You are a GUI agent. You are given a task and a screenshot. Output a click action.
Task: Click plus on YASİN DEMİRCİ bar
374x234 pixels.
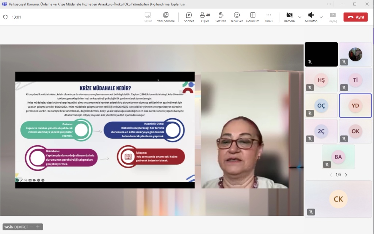click(38, 227)
